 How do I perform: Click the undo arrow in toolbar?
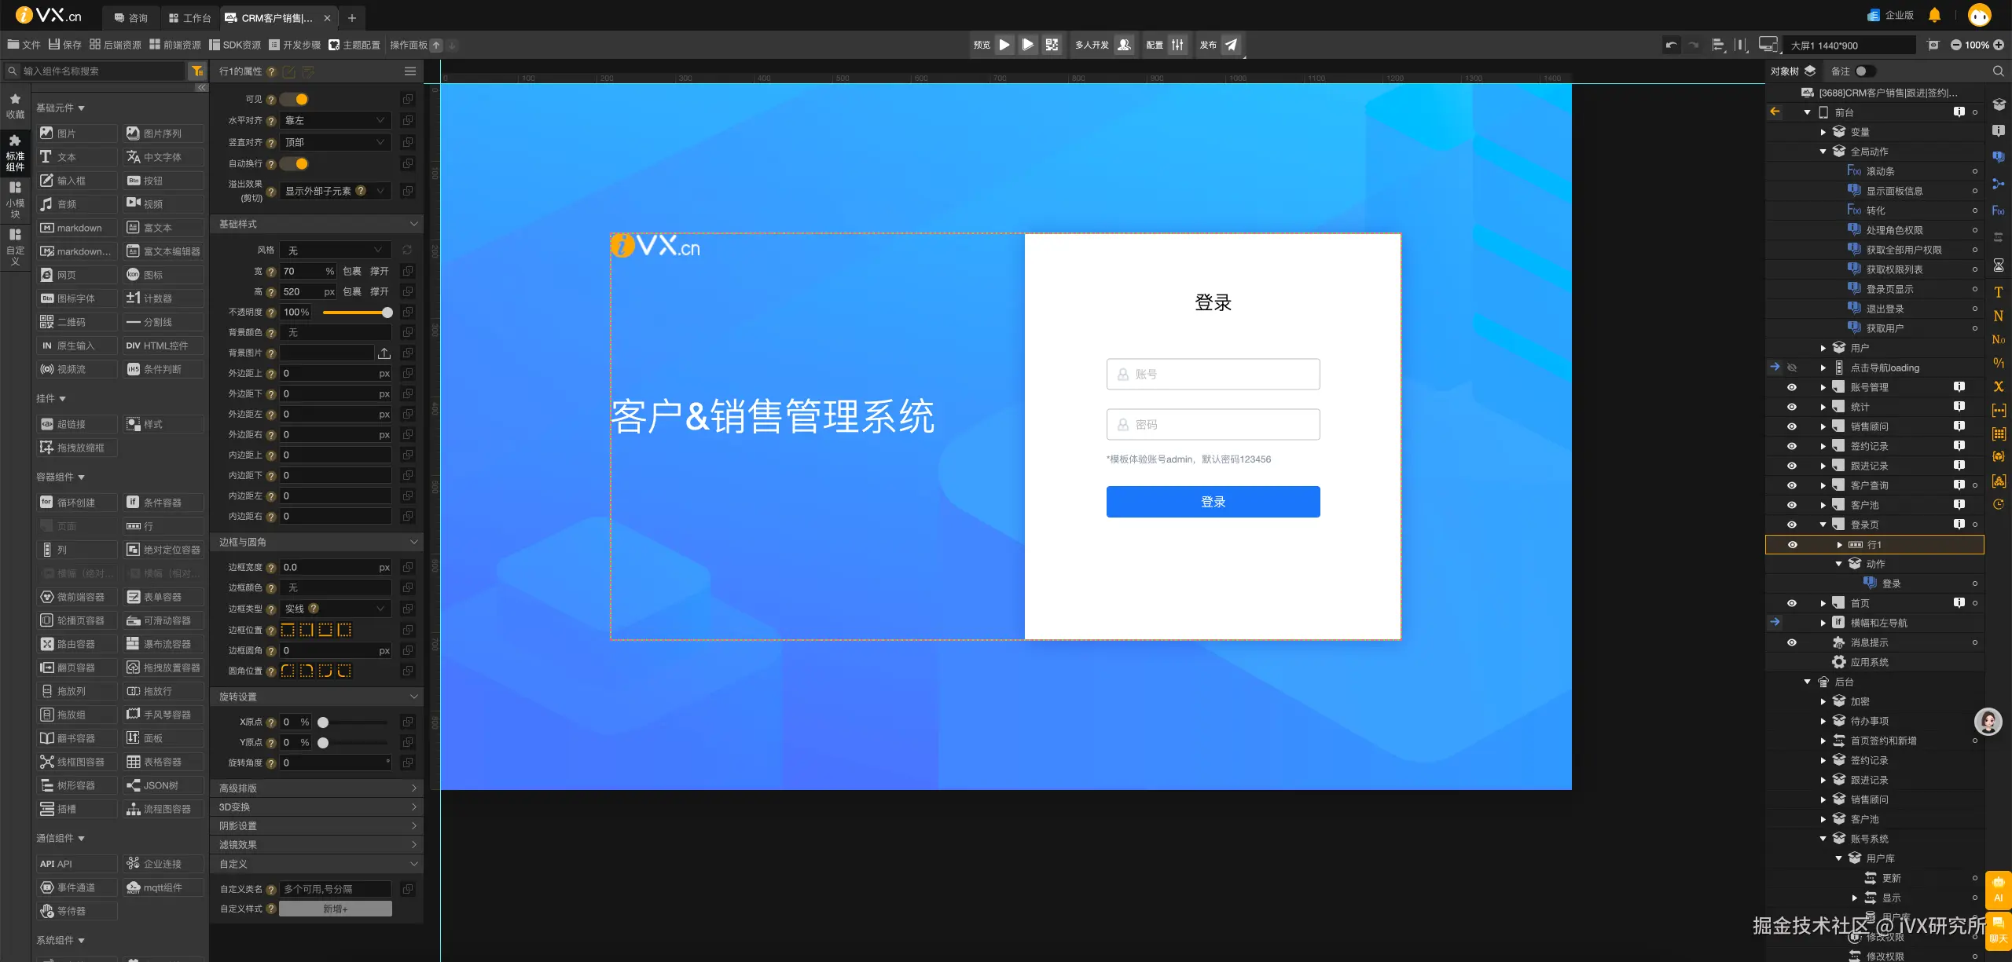tap(1670, 45)
